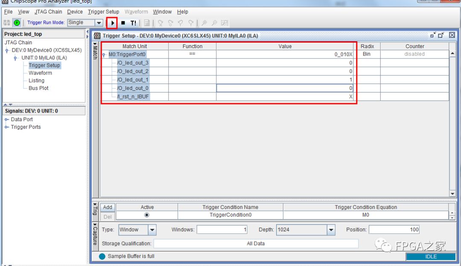Collapse the M0:TriggerPort0 match unit
Viewport: 461px width, 266px height.
click(x=104, y=55)
